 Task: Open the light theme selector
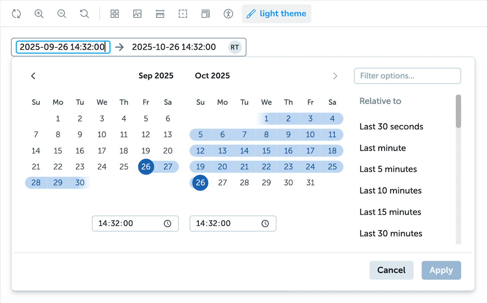coord(277,14)
